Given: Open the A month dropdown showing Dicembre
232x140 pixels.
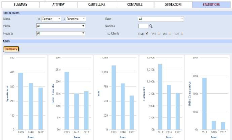Looking at the screenshot, I should [x=76, y=19].
